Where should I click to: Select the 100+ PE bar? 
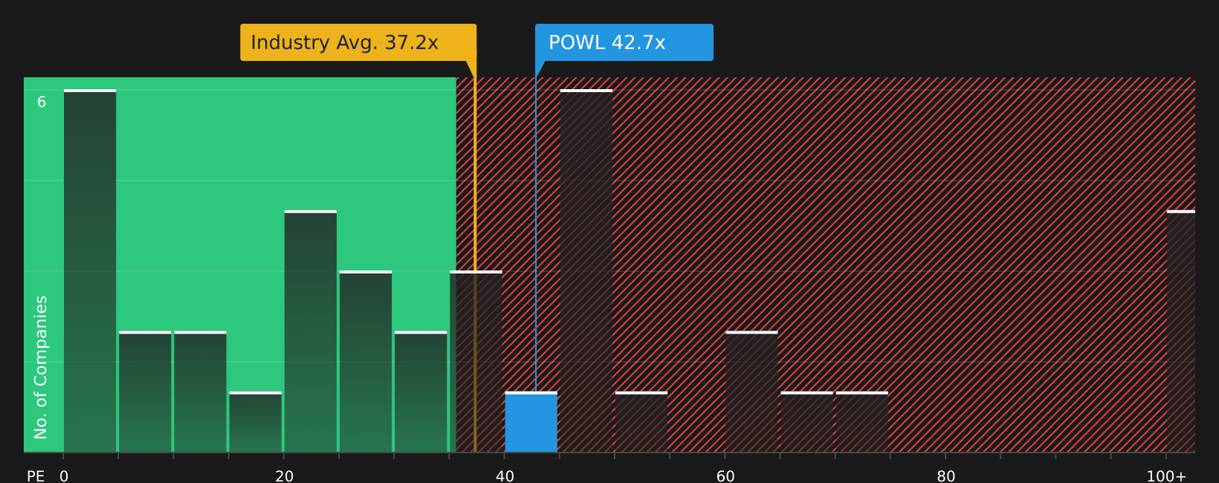(x=1181, y=331)
